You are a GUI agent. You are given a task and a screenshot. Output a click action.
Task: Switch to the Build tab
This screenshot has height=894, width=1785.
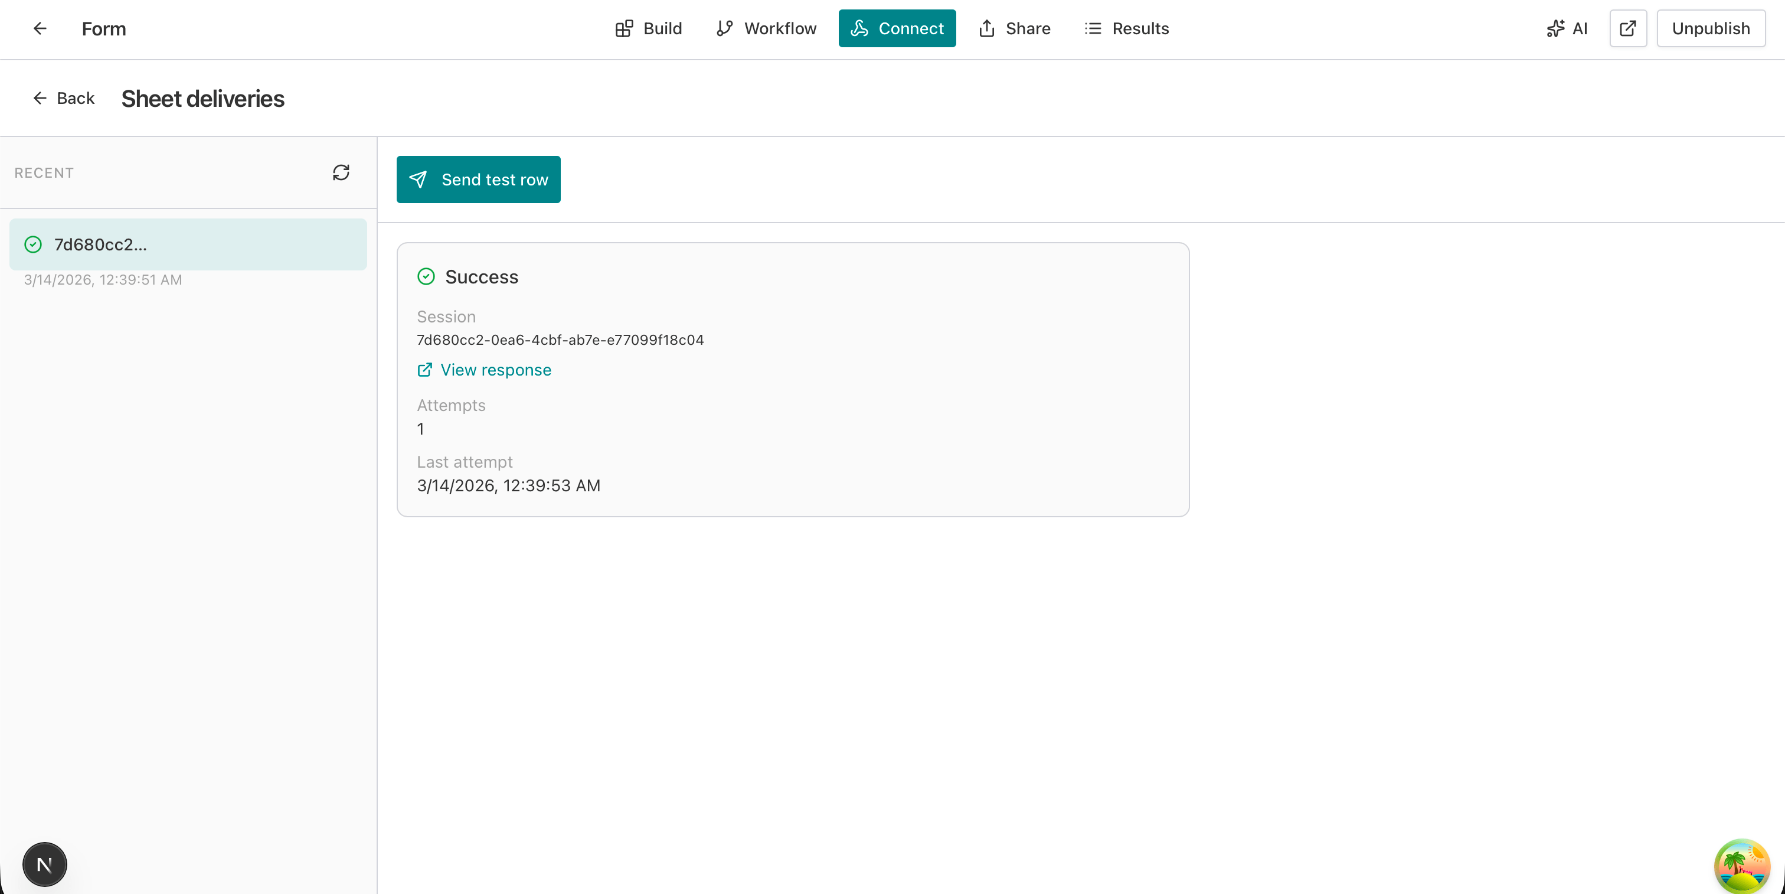(x=649, y=28)
